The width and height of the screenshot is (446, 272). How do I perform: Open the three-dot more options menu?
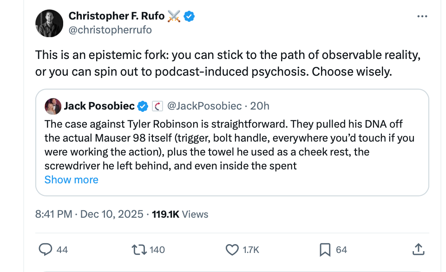coord(422,17)
